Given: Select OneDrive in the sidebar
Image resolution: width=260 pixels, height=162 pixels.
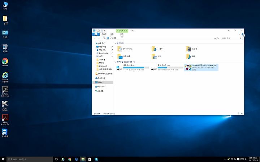Looking at the screenshot, I should (x=100, y=78).
